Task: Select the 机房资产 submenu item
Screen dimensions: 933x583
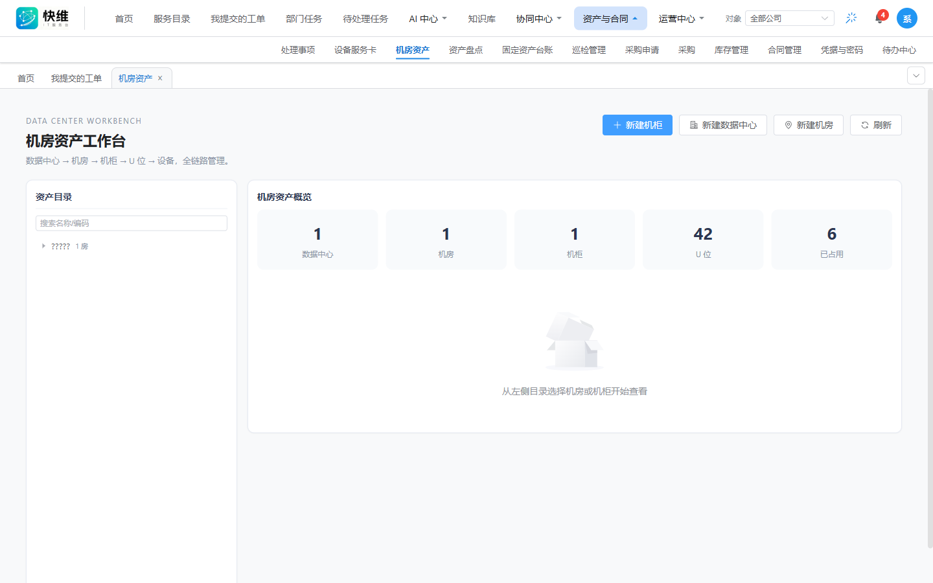Action: (x=413, y=50)
